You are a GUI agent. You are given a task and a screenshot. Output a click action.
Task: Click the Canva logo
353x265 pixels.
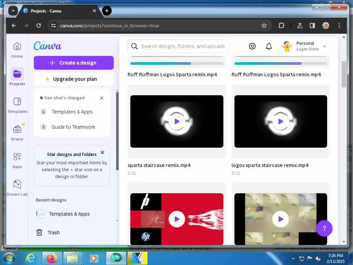pos(48,46)
